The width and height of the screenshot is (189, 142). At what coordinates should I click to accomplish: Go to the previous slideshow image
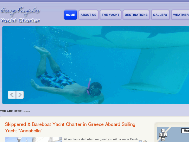(x=12, y=95)
